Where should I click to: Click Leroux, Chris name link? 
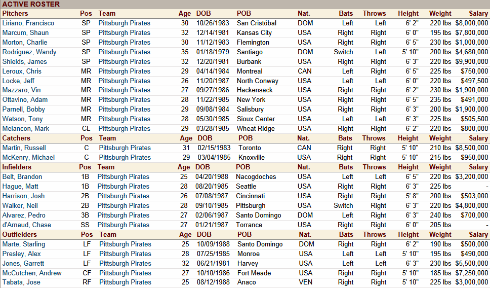point(22,71)
